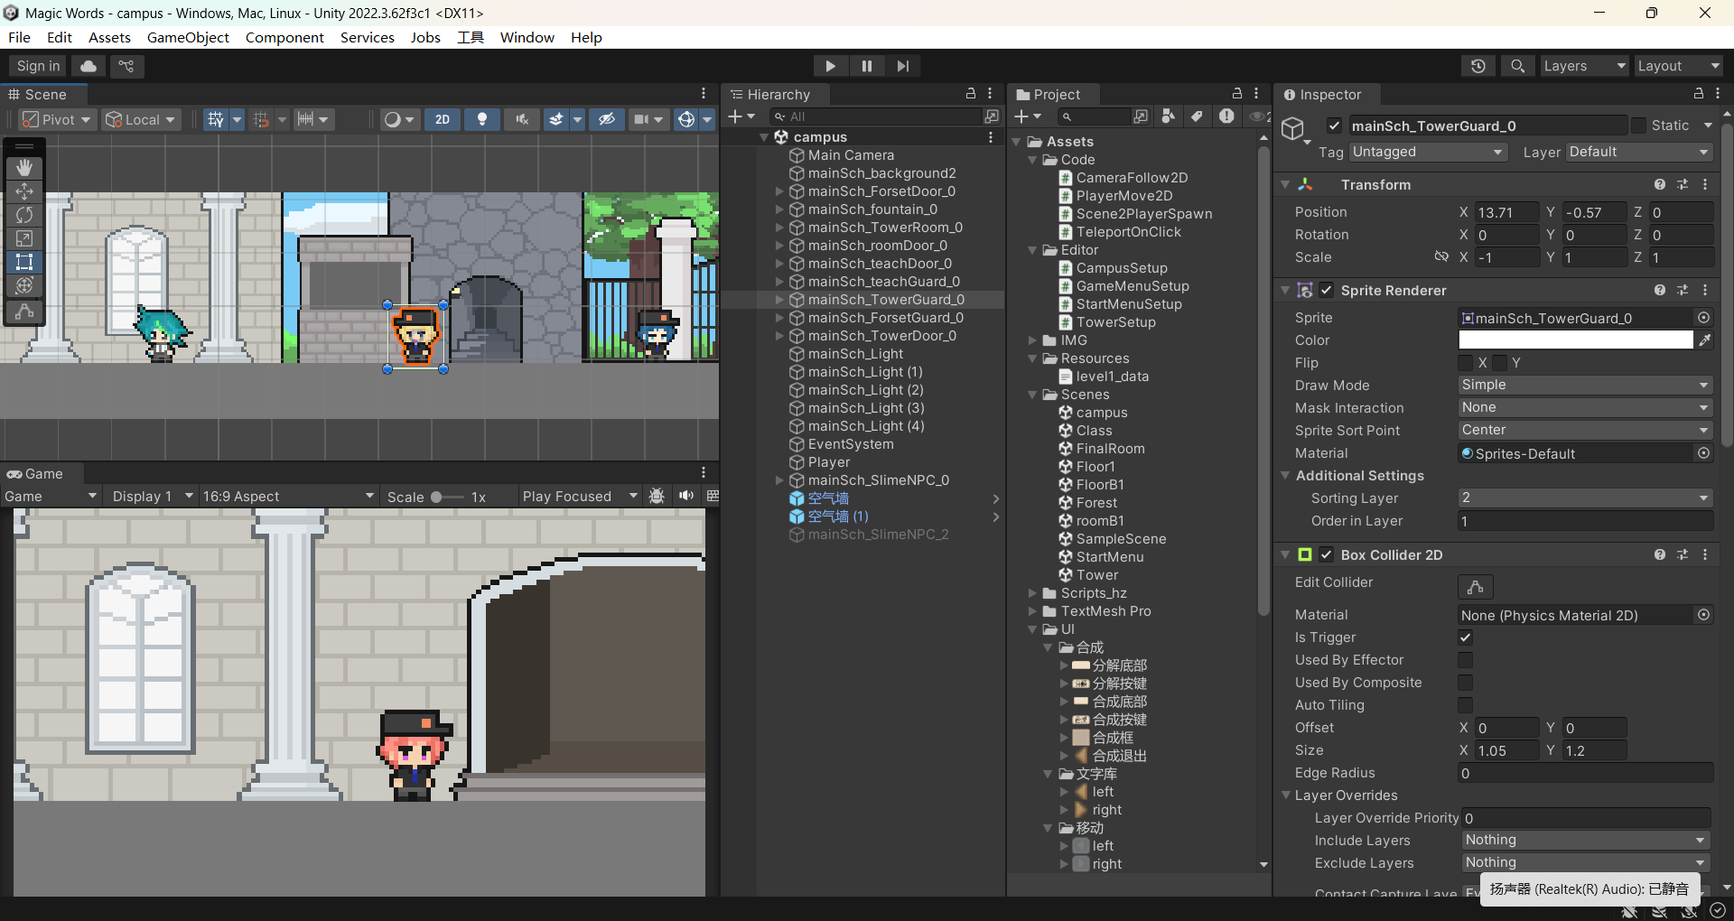Toggle 2D view mode in Scene
Screen dimensions: 1734x921
443,119
